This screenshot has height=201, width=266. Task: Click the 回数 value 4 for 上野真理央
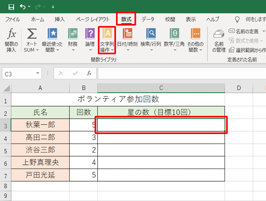tap(84, 163)
